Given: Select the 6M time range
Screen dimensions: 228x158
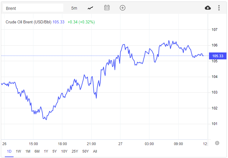Looking at the screenshot, I should [x=37, y=151].
